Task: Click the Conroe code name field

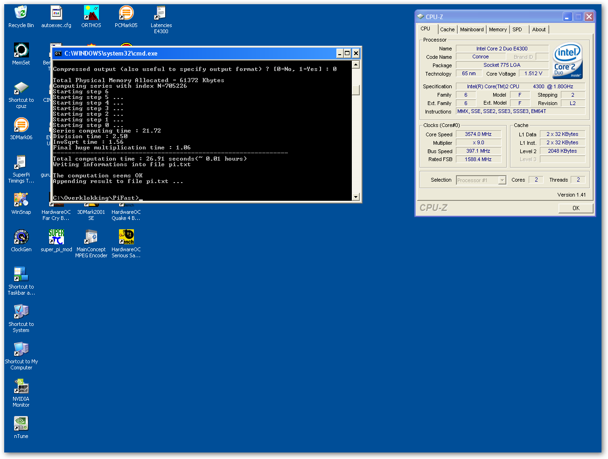Action: click(481, 56)
